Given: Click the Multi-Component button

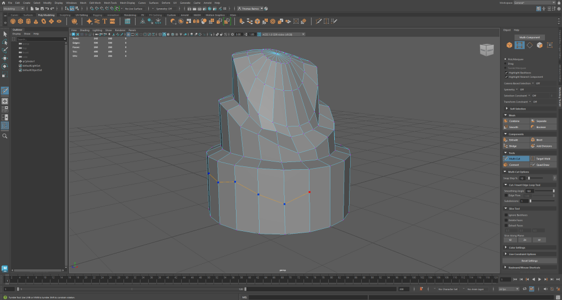Looking at the screenshot, I should (x=529, y=37).
